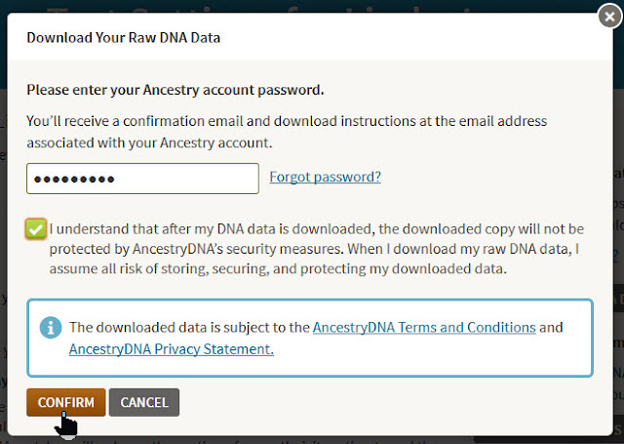
Task: Open the Forgot password? link
Action: [325, 177]
